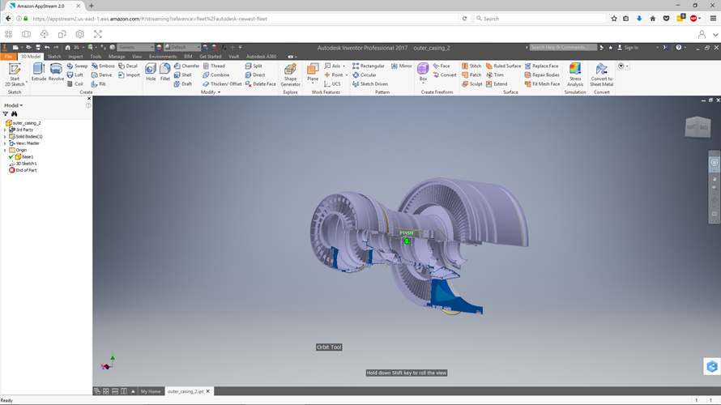721x405 pixels.
Task: Open the Inspect ribbon tab
Action: click(x=75, y=57)
